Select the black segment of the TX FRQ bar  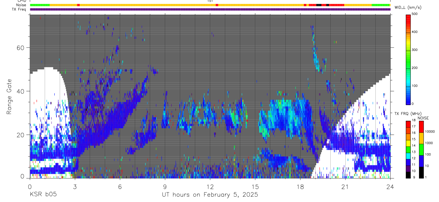(x=408, y=175)
